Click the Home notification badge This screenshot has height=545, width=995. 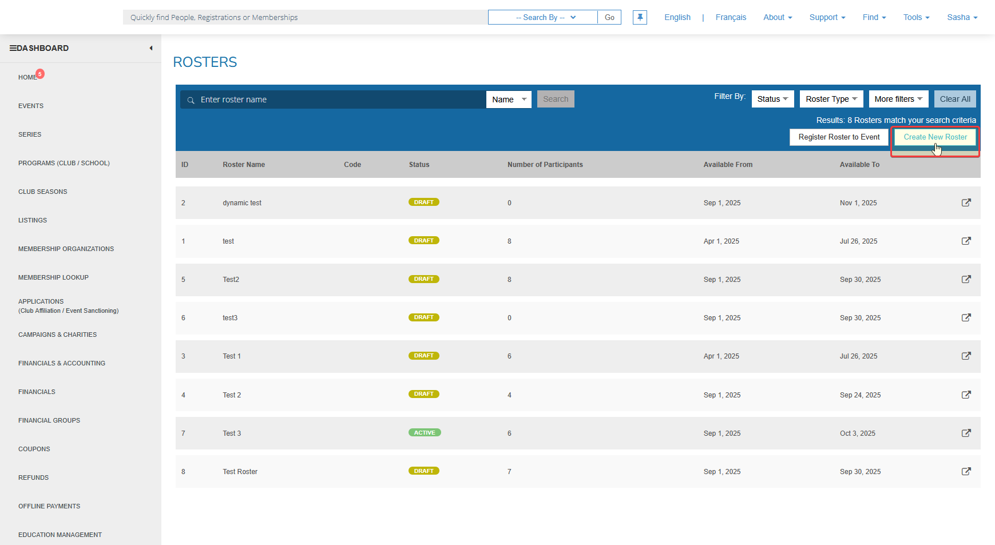[x=40, y=74]
